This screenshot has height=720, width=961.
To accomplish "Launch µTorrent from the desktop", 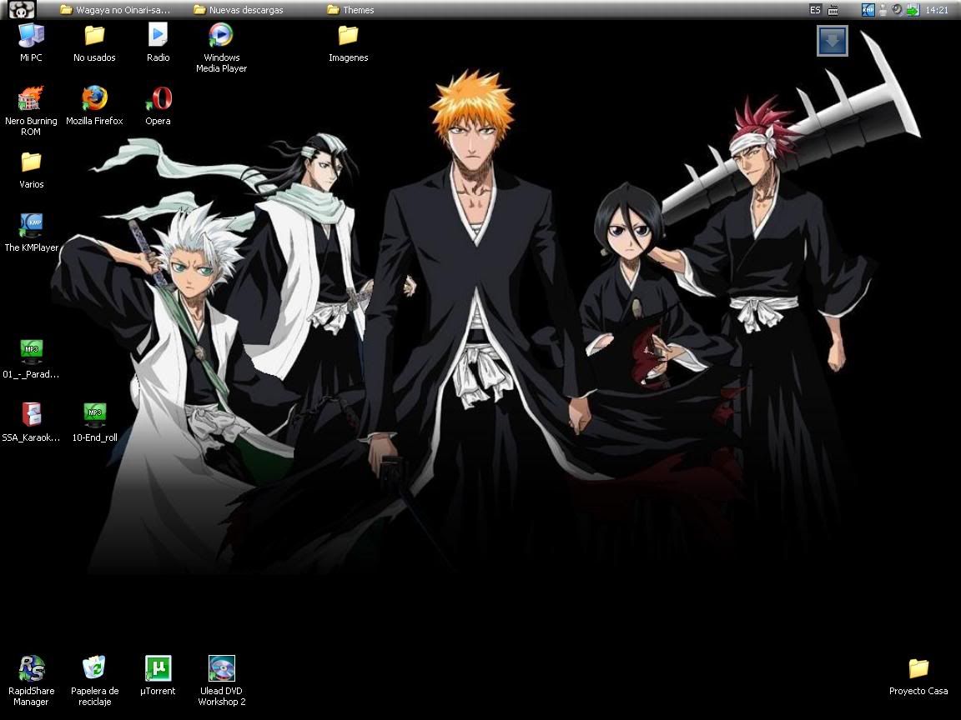I will coord(158,675).
